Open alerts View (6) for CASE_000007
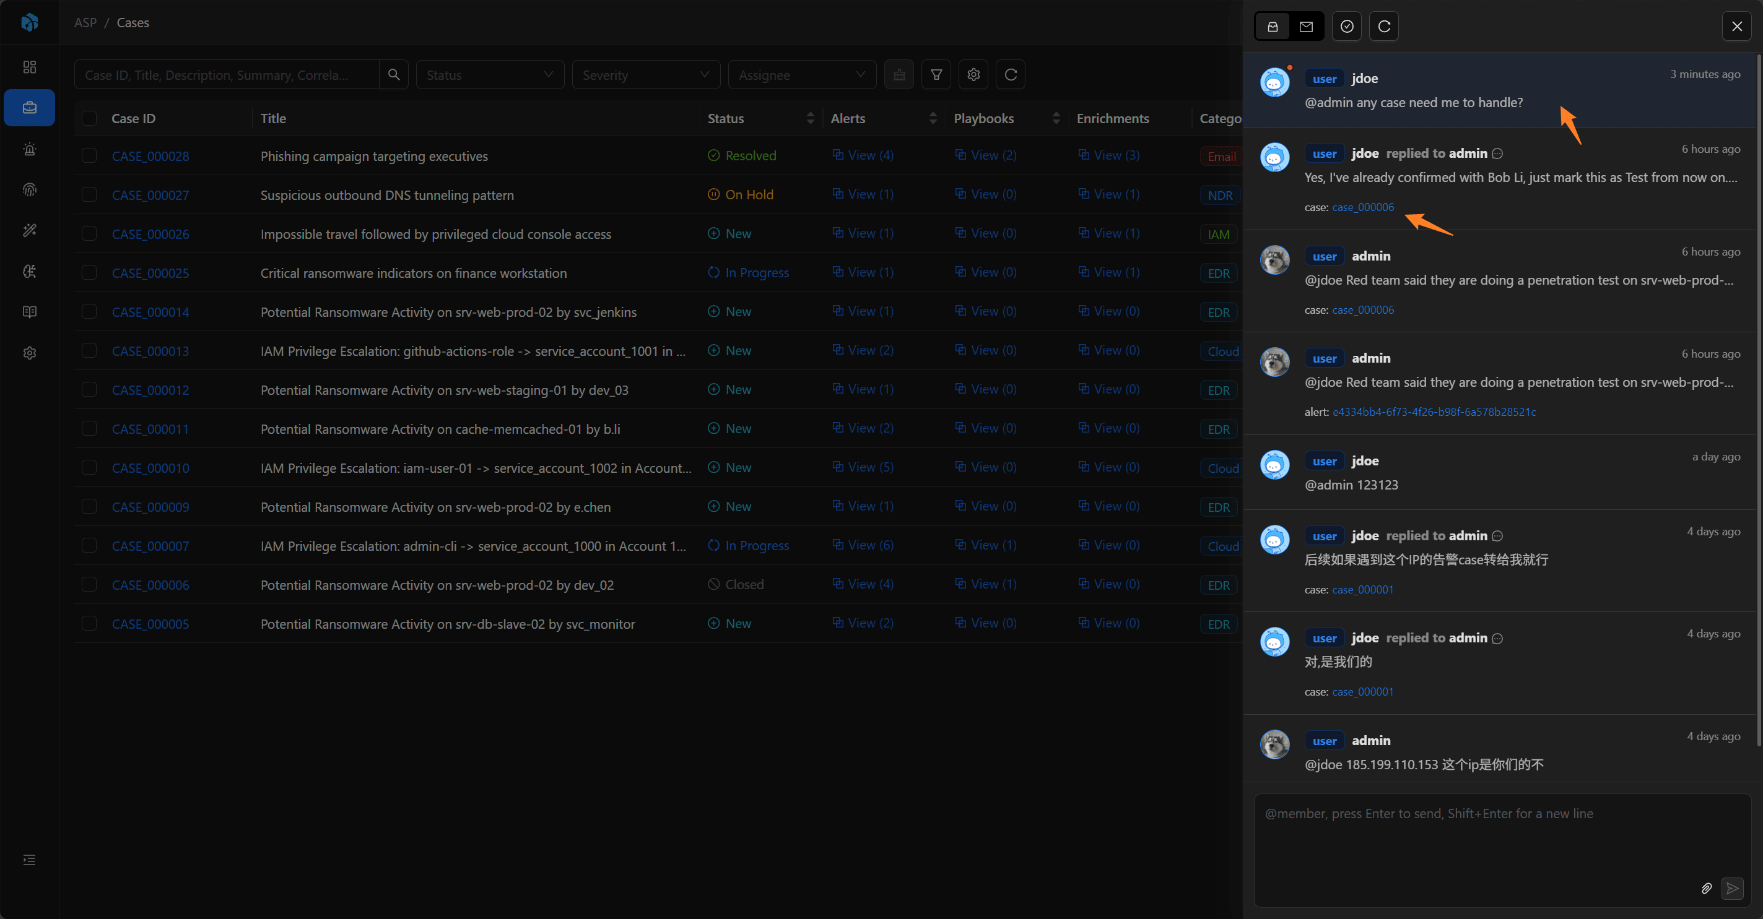 point(863,545)
